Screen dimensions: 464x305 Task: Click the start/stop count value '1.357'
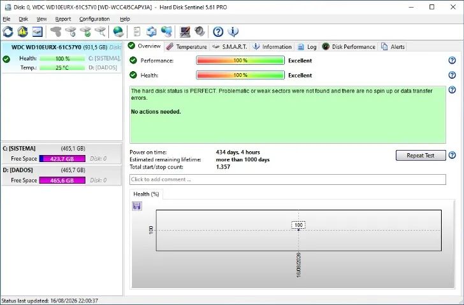223,167
